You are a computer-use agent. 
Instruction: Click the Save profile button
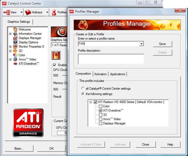[162, 44]
